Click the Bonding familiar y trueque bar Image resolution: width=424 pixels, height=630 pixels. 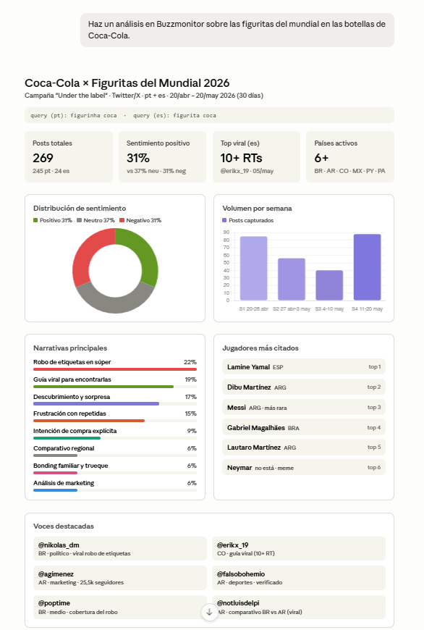point(55,472)
